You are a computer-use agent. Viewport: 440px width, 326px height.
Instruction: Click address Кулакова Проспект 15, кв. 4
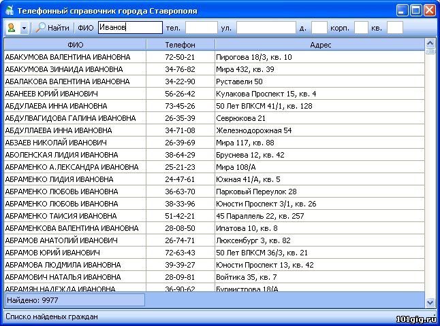pos(266,94)
